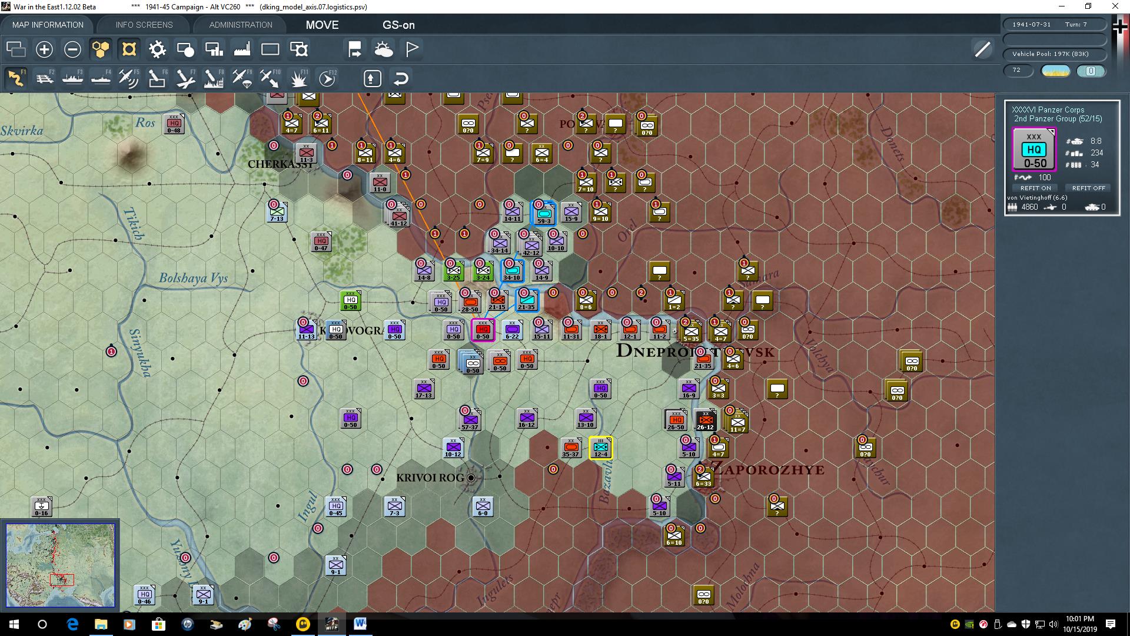This screenshot has width=1130, height=636.
Task: Select the F6 bomb unit mode
Action: pyautogui.click(x=157, y=78)
